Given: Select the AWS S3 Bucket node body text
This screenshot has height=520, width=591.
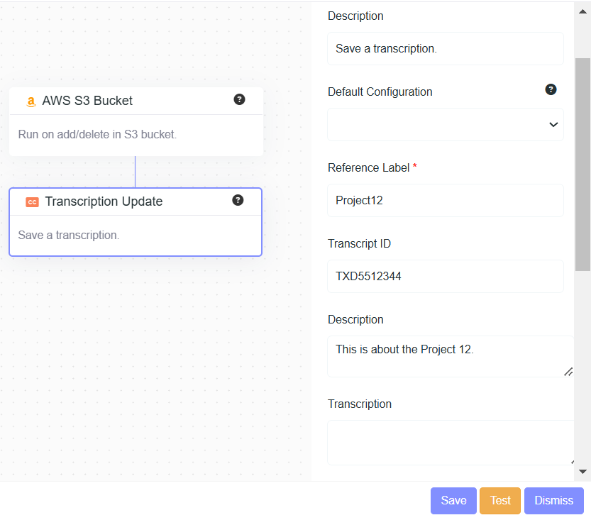Looking at the screenshot, I should [97, 135].
